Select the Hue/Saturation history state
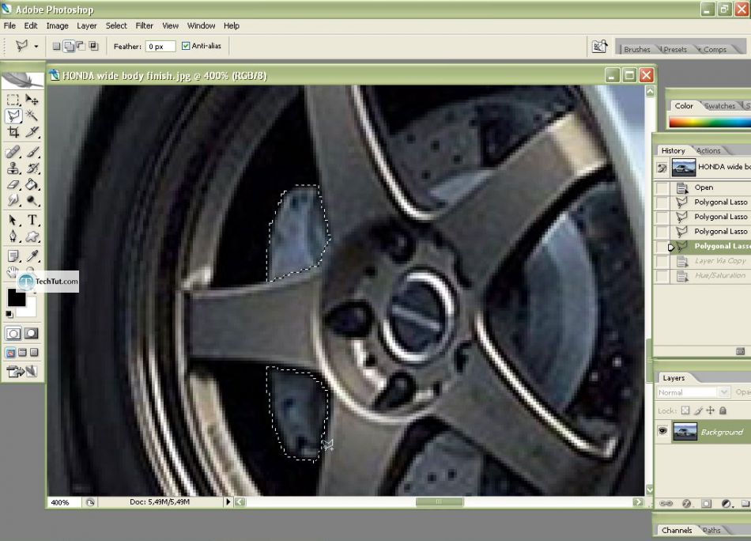Image resolution: width=751 pixels, height=541 pixels. (703, 275)
